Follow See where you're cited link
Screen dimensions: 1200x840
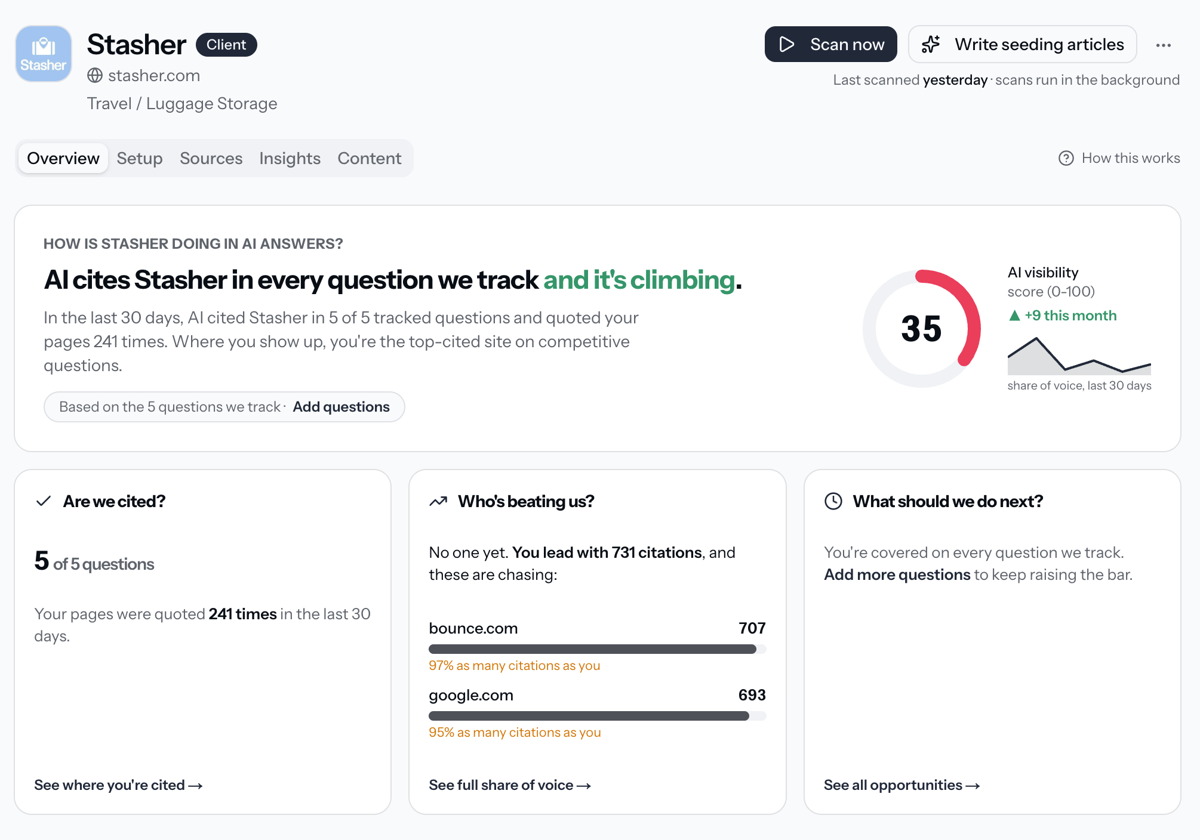(x=118, y=785)
